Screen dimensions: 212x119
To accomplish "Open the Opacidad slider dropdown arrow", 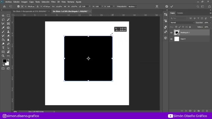I will click(x=210, y=23).
